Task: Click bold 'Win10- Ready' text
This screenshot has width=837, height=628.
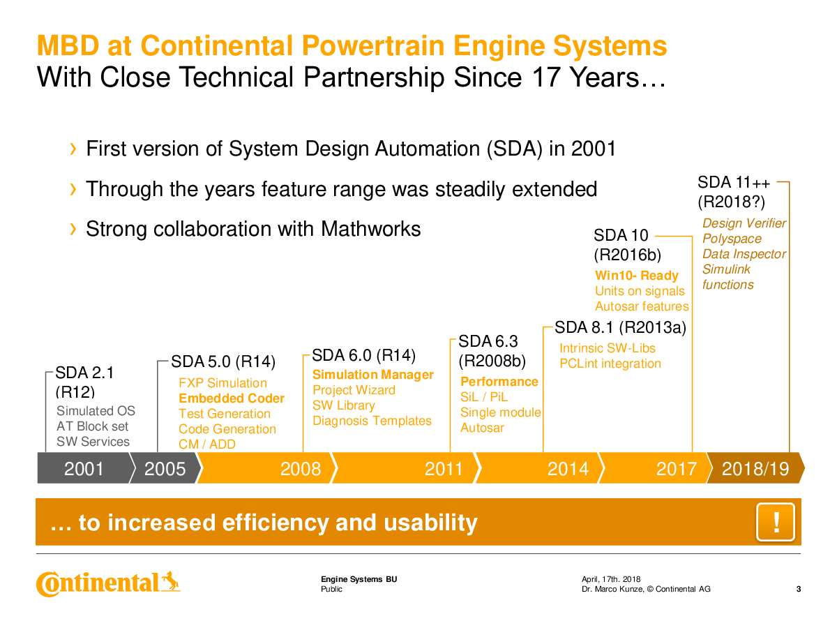Action: click(x=637, y=276)
